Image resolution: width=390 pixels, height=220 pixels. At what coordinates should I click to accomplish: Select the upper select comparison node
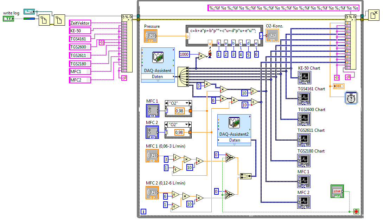pyautogui.click(x=230, y=157)
